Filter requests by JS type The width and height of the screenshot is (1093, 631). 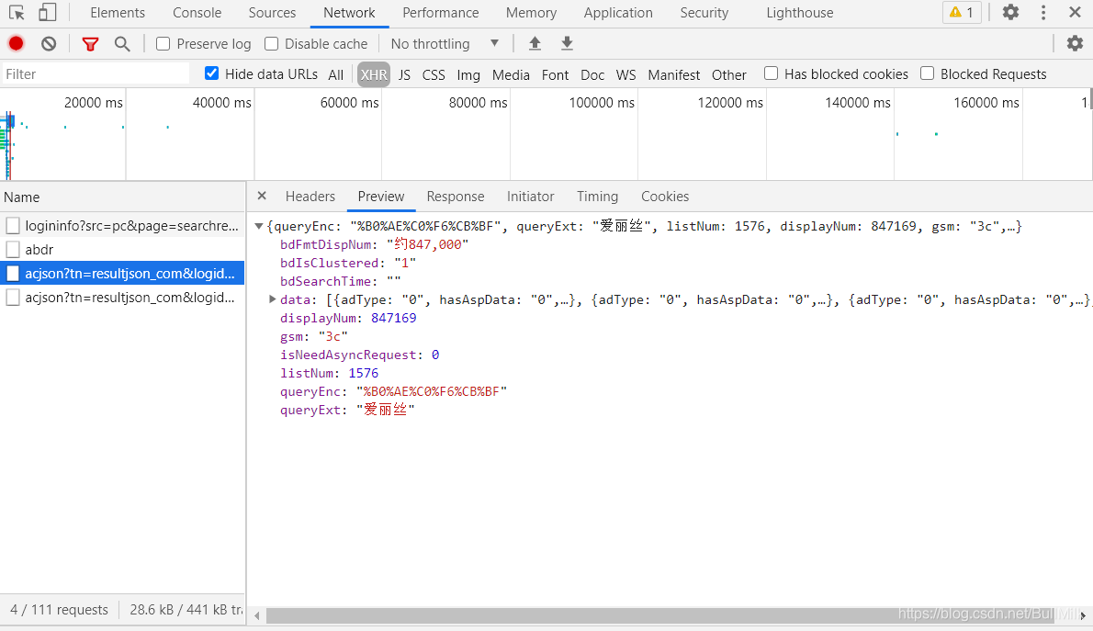404,73
